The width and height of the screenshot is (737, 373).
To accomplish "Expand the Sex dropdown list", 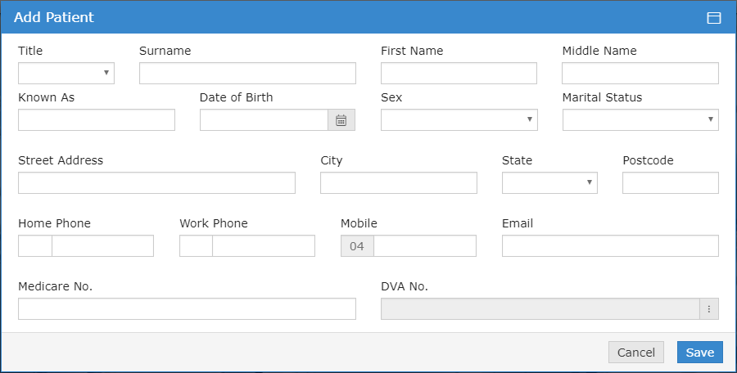I will (x=459, y=120).
